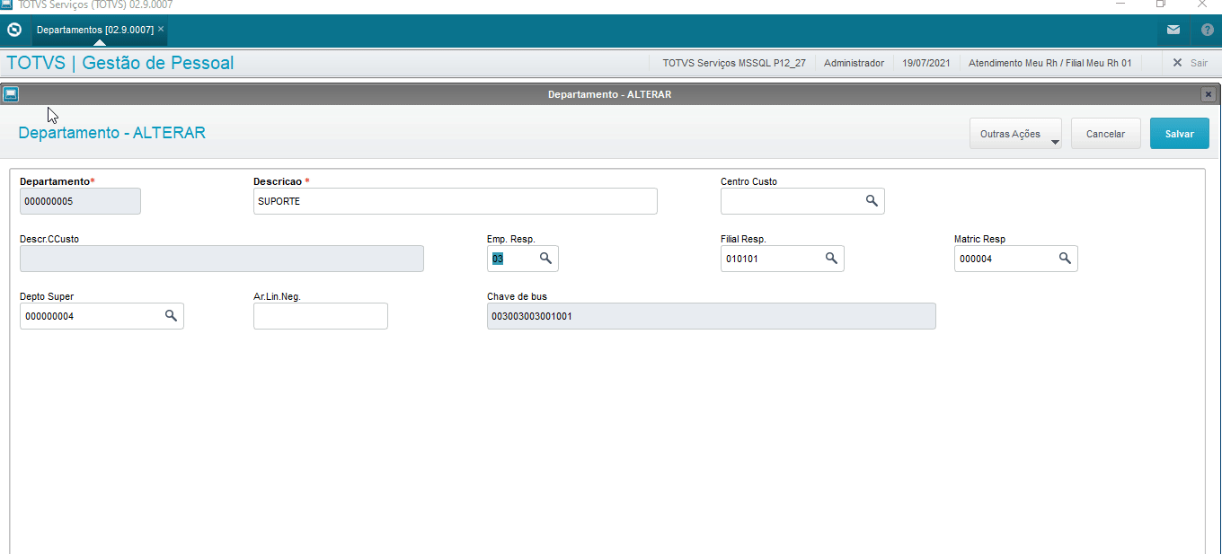Image resolution: width=1222 pixels, height=554 pixels.
Task: Click the Sair exit button
Action: pos(1191,63)
